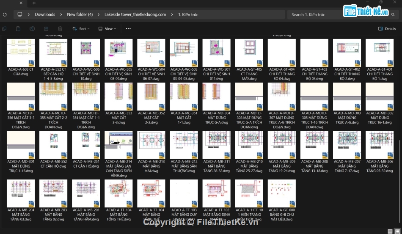Select ACAD-A-ST-402 CHI TIẾT THANG BỘ 2.dwg

point(347,60)
